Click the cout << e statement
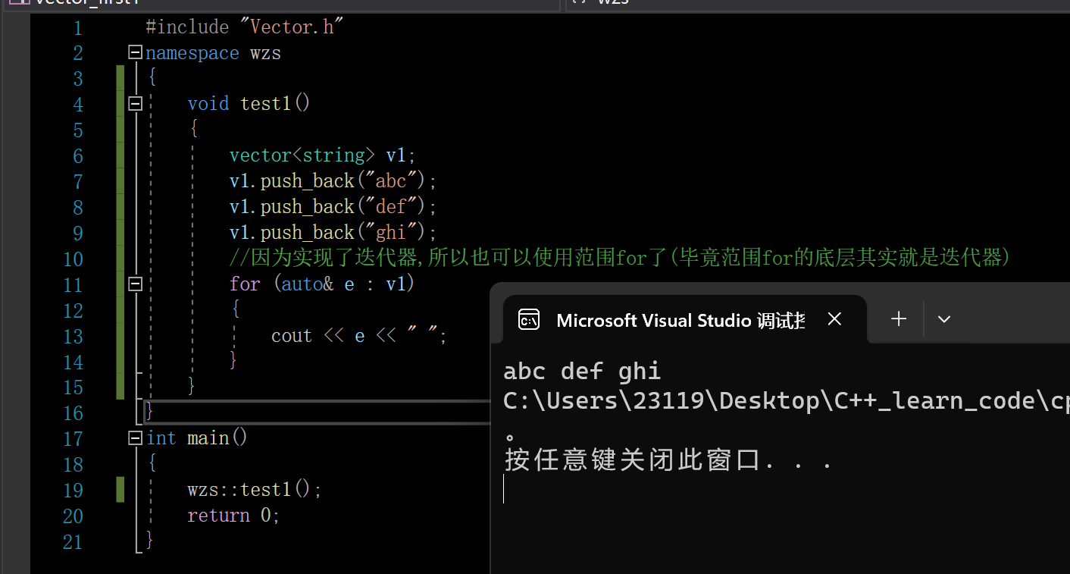This screenshot has width=1070, height=574. pyautogui.click(x=359, y=336)
